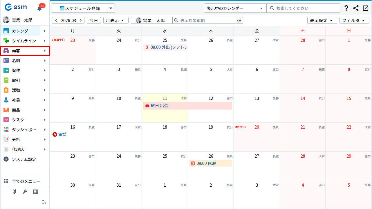Click the film strip icon in sidebar footer
The image size is (372, 209).
[x=35, y=192]
